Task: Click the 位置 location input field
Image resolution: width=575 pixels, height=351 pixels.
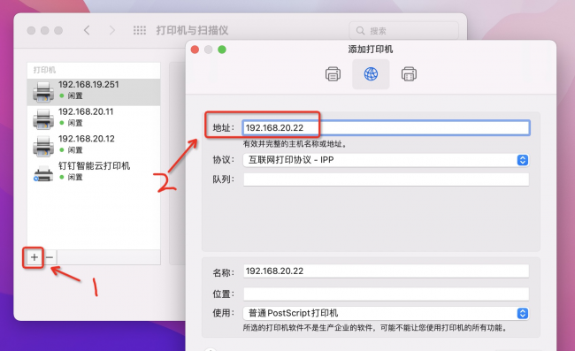Action: pyautogui.click(x=387, y=294)
